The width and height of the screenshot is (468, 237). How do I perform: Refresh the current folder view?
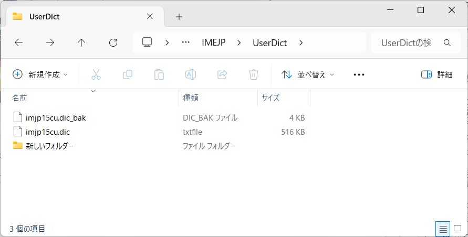[x=113, y=43]
